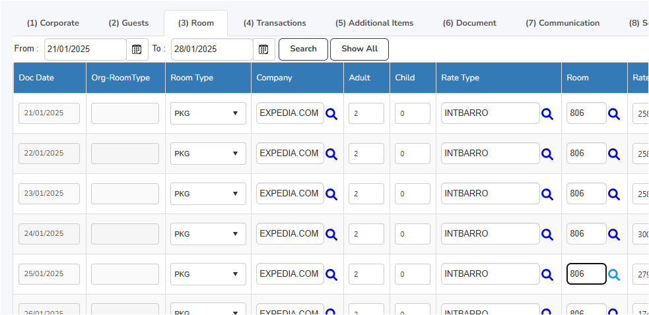
Task: Search company in the 25/01/2025 row
Action: click(x=331, y=275)
